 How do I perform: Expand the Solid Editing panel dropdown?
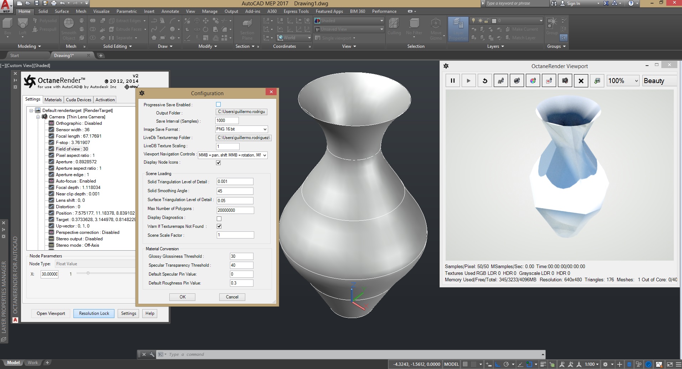tap(118, 46)
